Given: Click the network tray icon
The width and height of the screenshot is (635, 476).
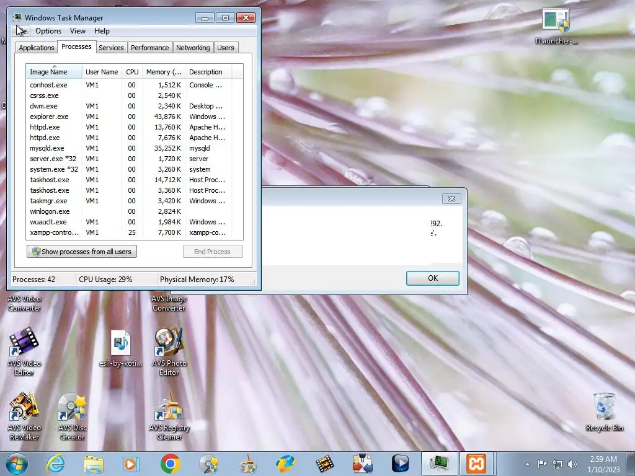Looking at the screenshot, I should click(557, 464).
